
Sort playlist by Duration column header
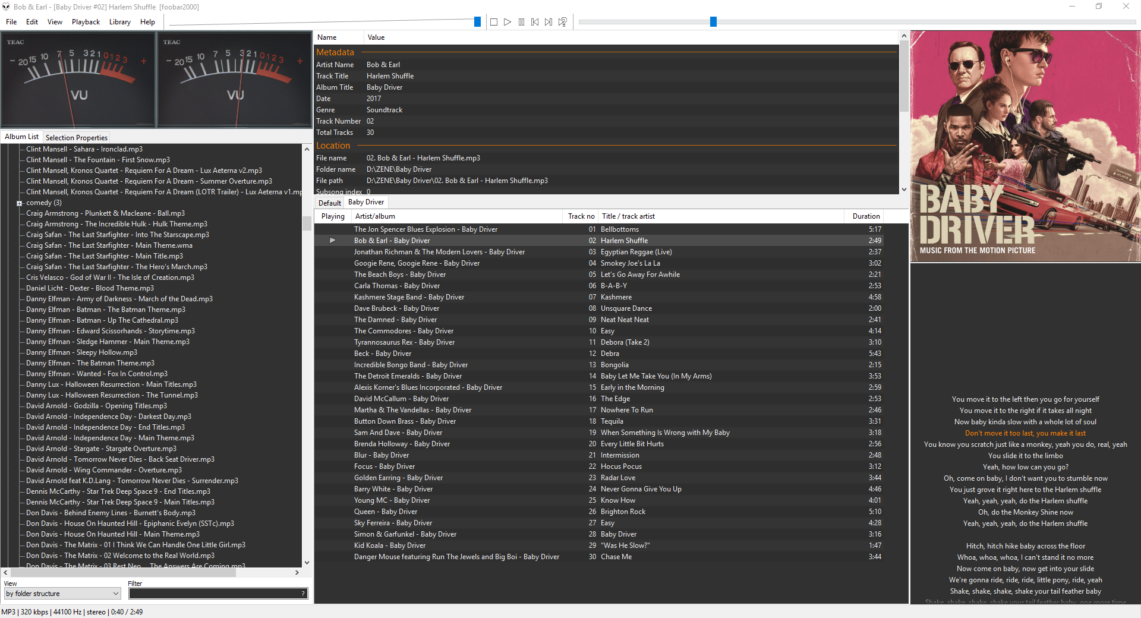[x=865, y=216]
